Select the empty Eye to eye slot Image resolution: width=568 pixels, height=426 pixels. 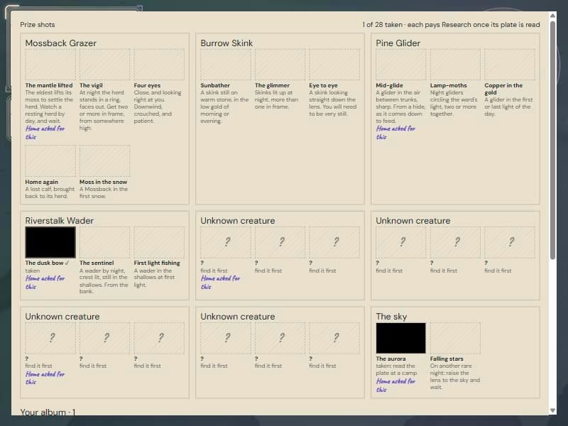pos(334,65)
